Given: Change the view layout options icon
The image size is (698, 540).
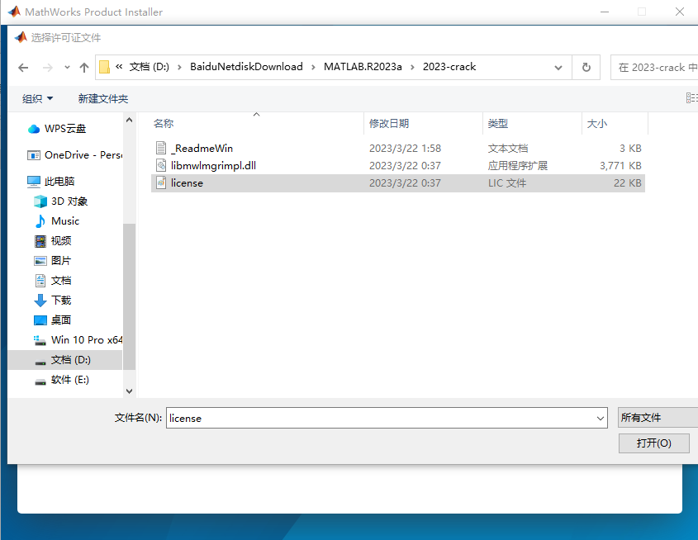Looking at the screenshot, I should [x=691, y=98].
